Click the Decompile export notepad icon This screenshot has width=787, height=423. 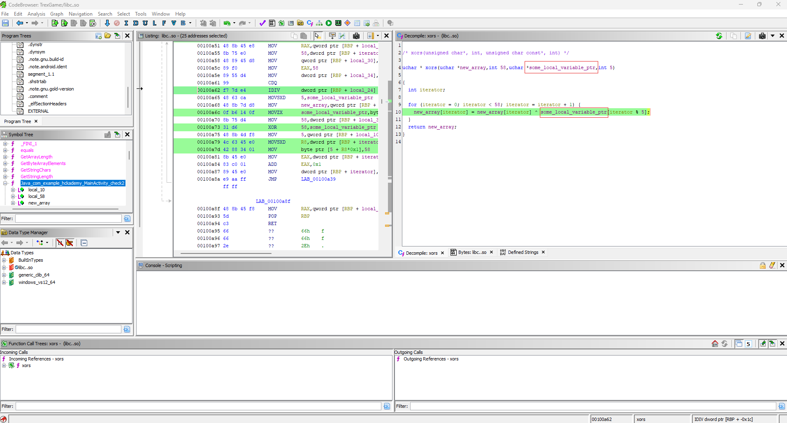[x=748, y=36]
